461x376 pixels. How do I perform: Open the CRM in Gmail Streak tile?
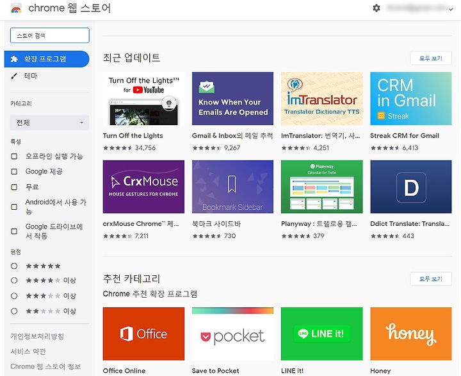411,98
